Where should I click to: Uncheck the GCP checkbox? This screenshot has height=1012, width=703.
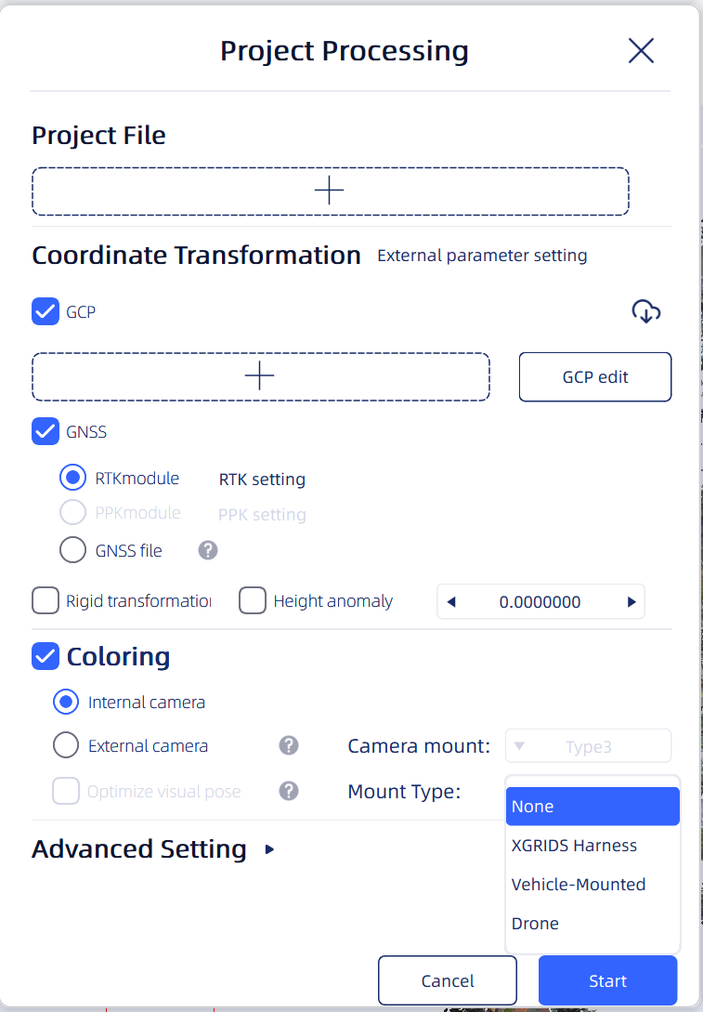click(x=46, y=311)
